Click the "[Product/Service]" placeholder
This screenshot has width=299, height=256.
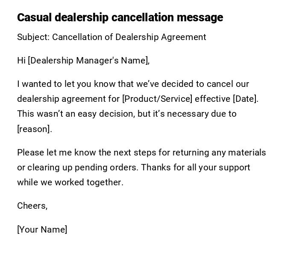[x=157, y=99]
